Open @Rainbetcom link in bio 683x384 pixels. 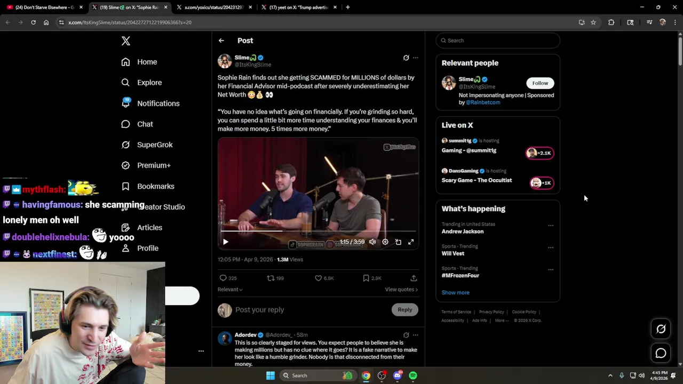click(x=483, y=102)
